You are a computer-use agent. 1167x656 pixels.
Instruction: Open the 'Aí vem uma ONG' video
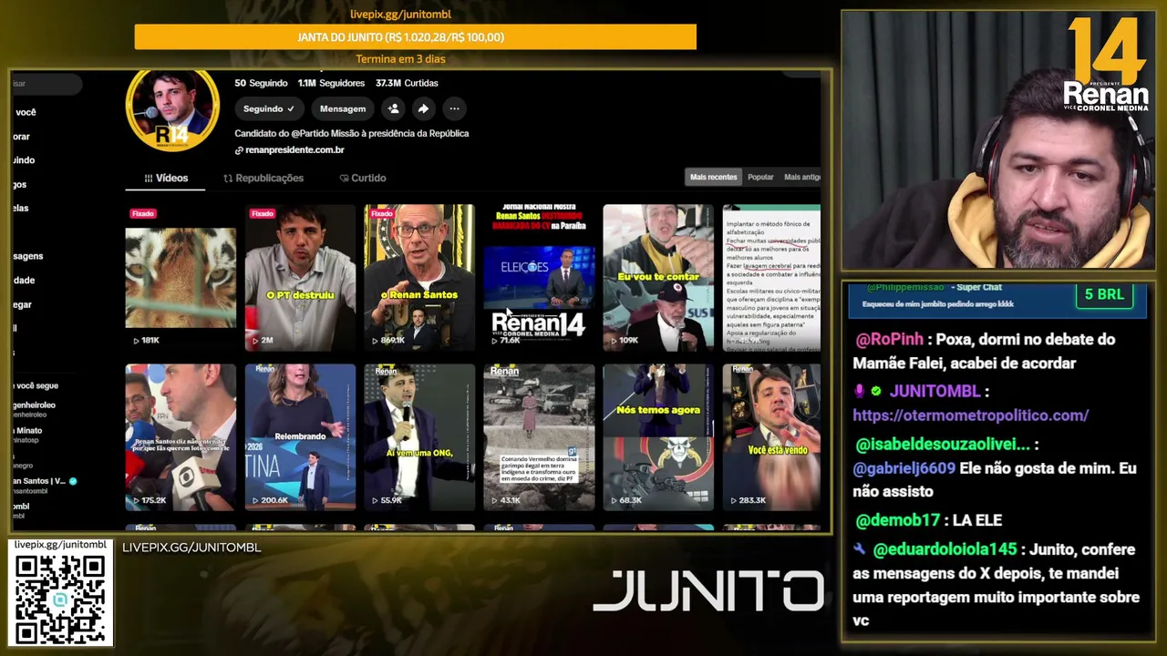(419, 437)
